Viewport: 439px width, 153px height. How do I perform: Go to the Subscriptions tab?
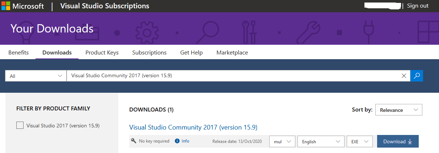click(149, 52)
